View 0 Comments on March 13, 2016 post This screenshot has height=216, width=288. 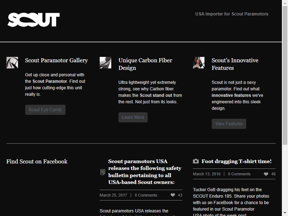(x=239, y=174)
